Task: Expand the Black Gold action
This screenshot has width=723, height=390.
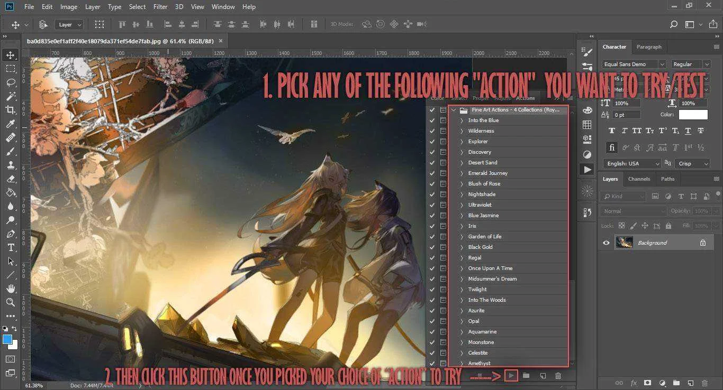Action: tap(462, 247)
